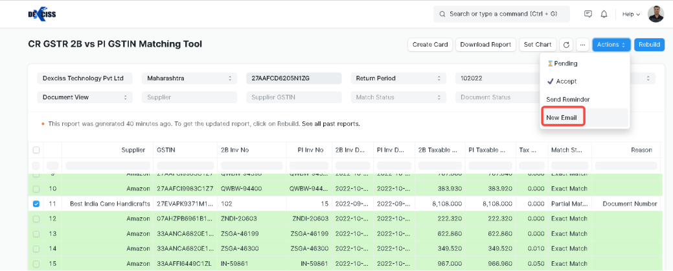The width and height of the screenshot is (673, 271).
Task: Click the refresh report icon
Action: [566, 45]
